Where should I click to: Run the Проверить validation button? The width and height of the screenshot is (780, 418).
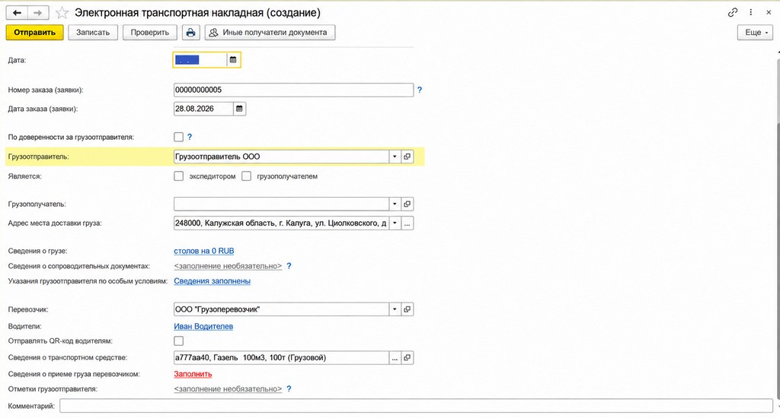pos(150,32)
